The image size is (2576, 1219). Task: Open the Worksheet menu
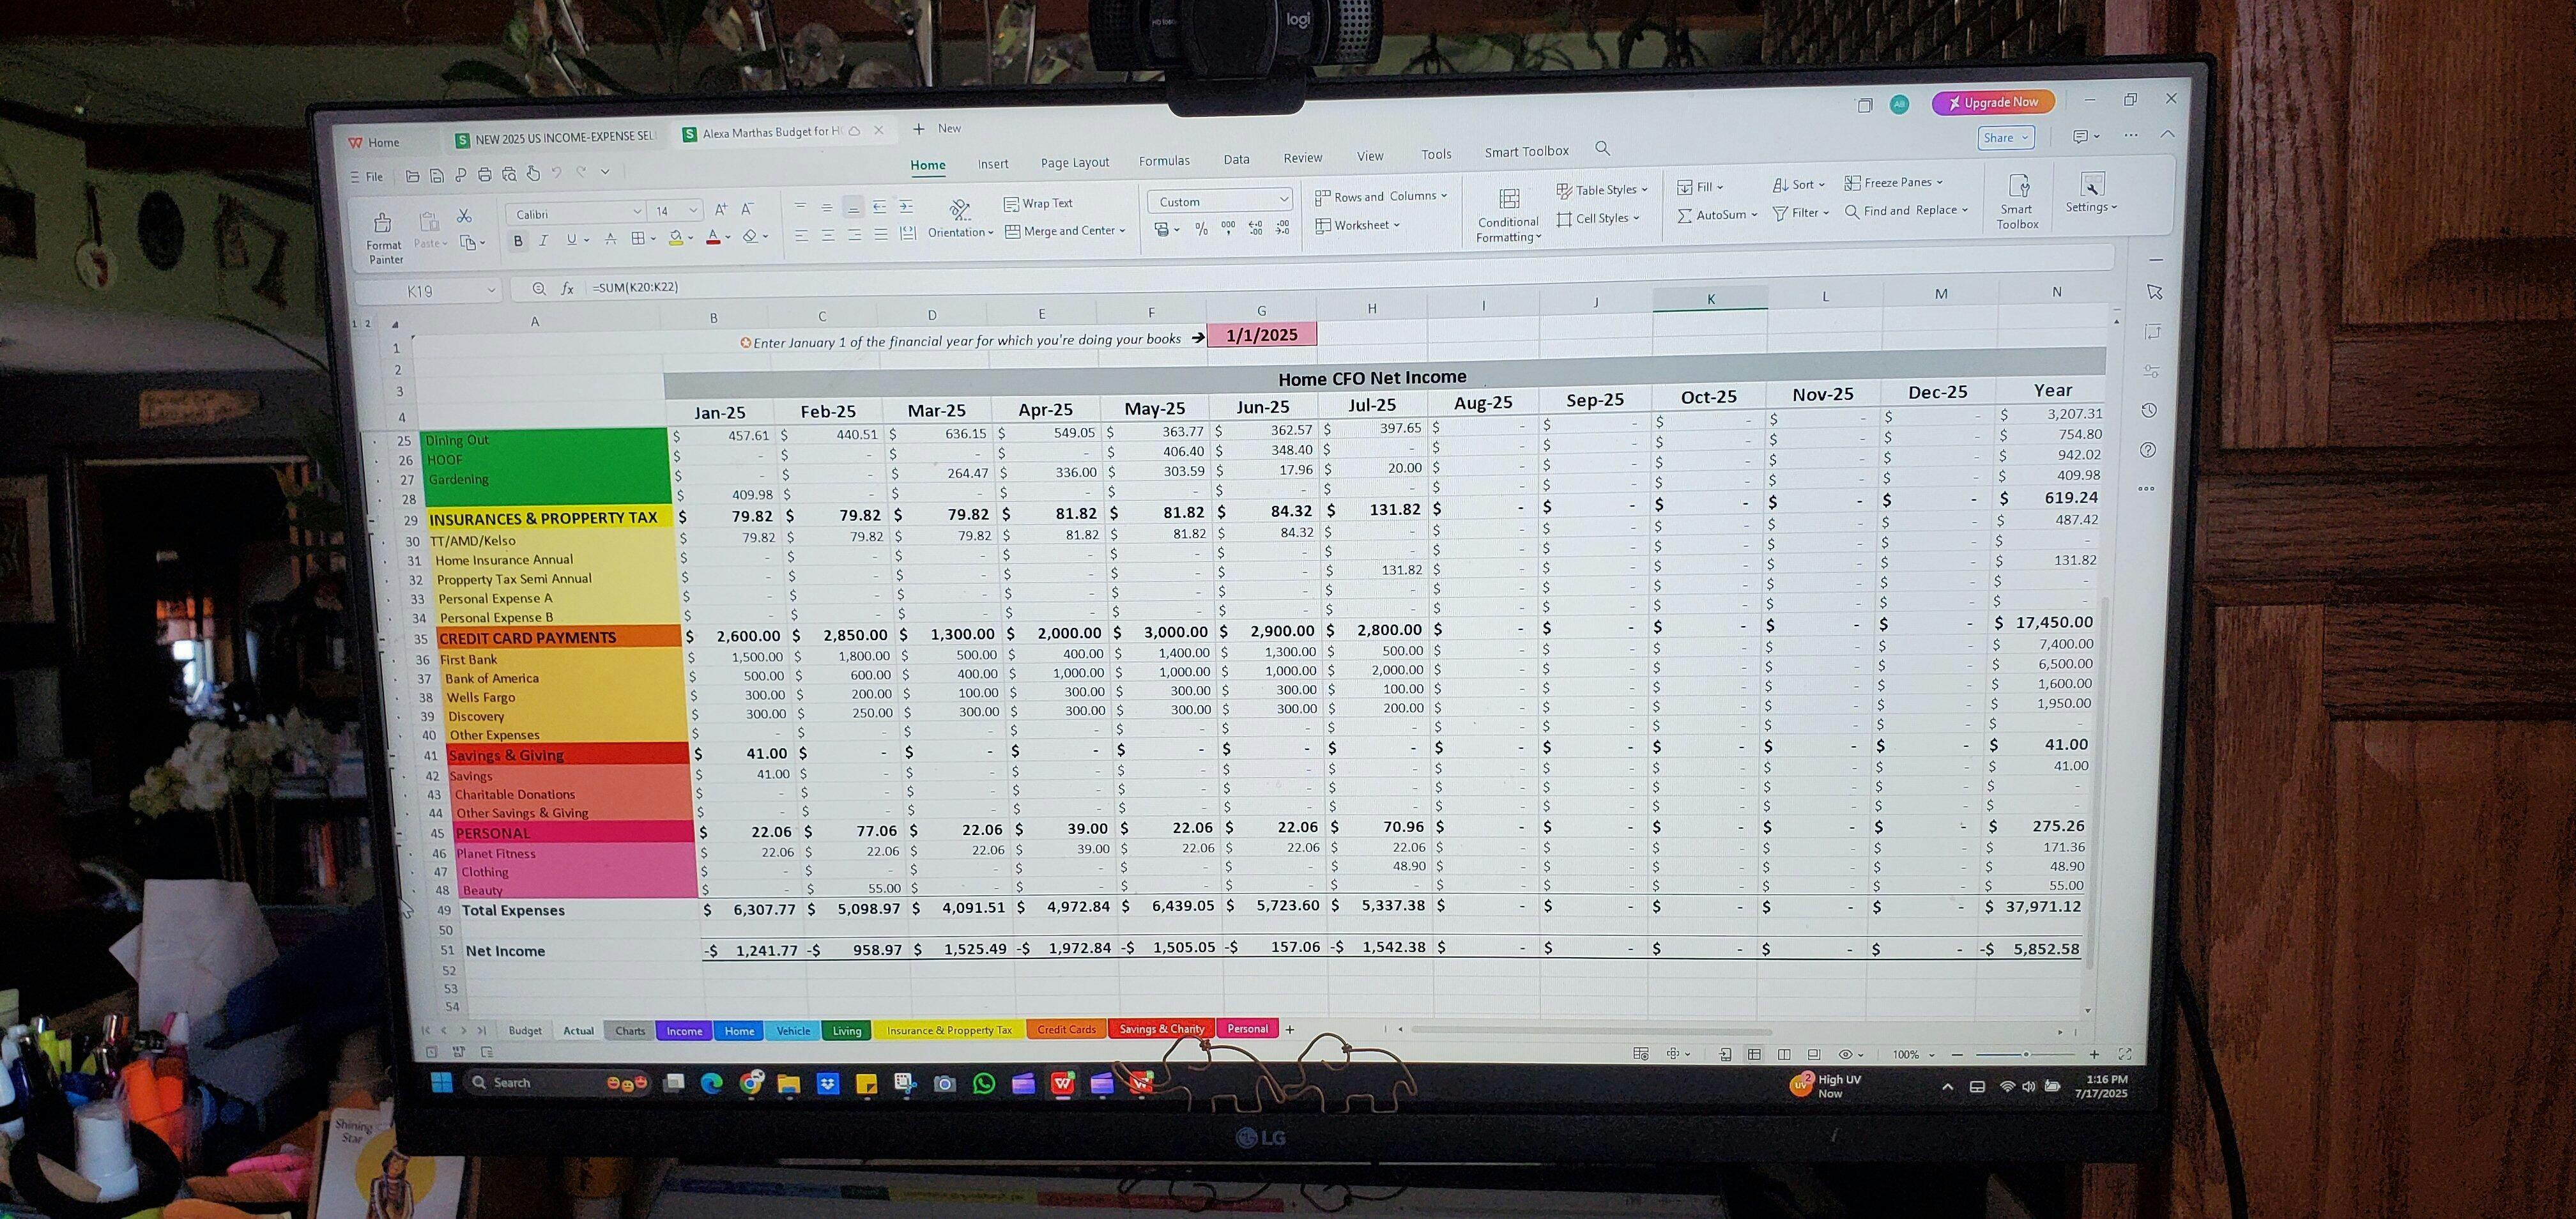coord(1358,225)
